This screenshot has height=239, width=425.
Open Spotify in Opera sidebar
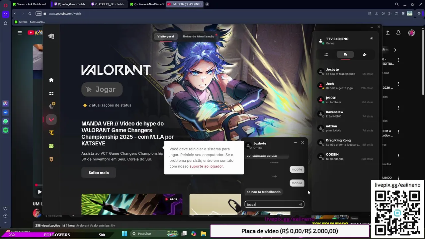click(5, 130)
